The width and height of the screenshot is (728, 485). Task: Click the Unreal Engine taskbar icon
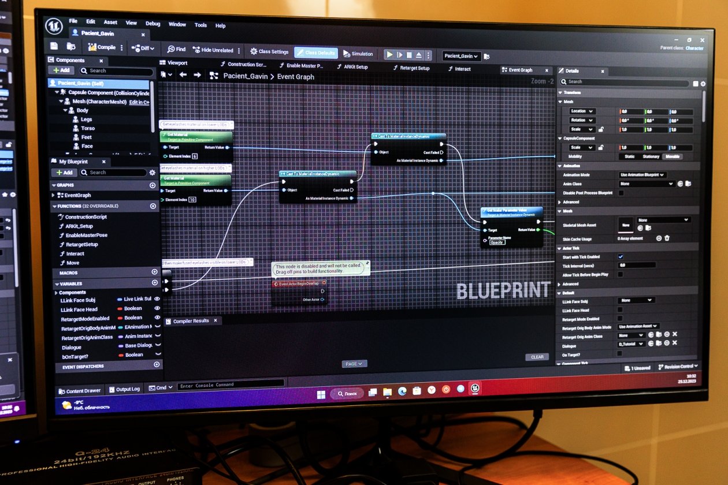tap(474, 389)
